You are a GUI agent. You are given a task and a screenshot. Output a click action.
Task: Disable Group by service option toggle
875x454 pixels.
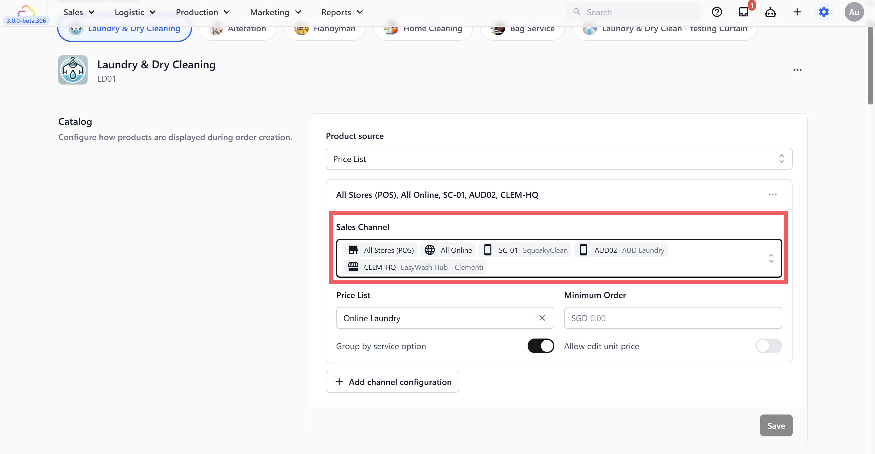(x=540, y=346)
